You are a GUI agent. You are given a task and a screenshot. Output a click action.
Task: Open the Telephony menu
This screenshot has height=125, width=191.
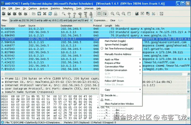(68, 8)
